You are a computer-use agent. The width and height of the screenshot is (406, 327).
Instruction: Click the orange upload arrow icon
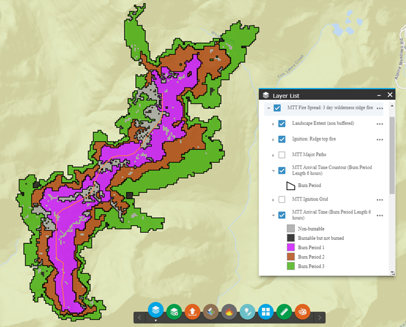(x=193, y=311)
